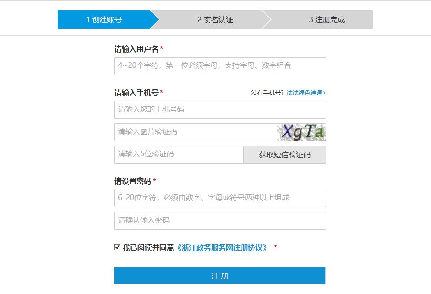
Task: Focus the username input field
Action: [220, 66]
